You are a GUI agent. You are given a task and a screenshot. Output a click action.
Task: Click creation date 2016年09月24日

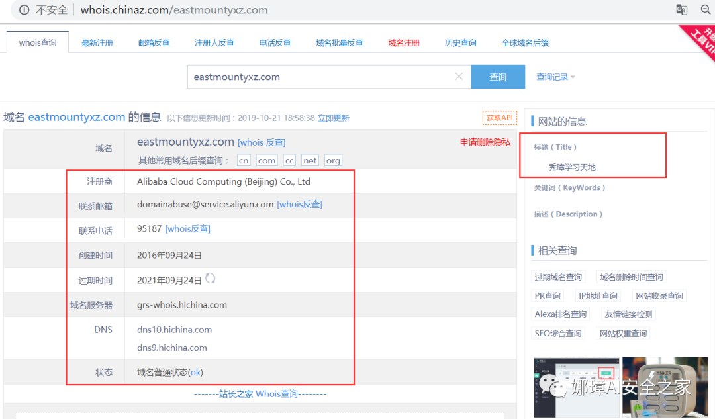pyautogui.click(x=169, y=256)
